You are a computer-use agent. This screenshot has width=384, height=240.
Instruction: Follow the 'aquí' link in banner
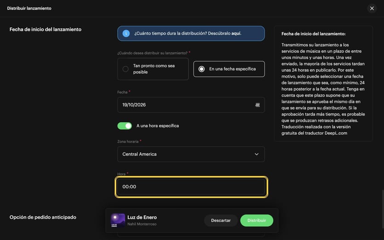(236, 34)
